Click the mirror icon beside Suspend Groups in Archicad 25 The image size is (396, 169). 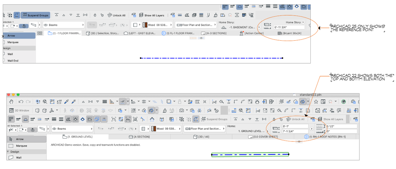click(85, 15)
